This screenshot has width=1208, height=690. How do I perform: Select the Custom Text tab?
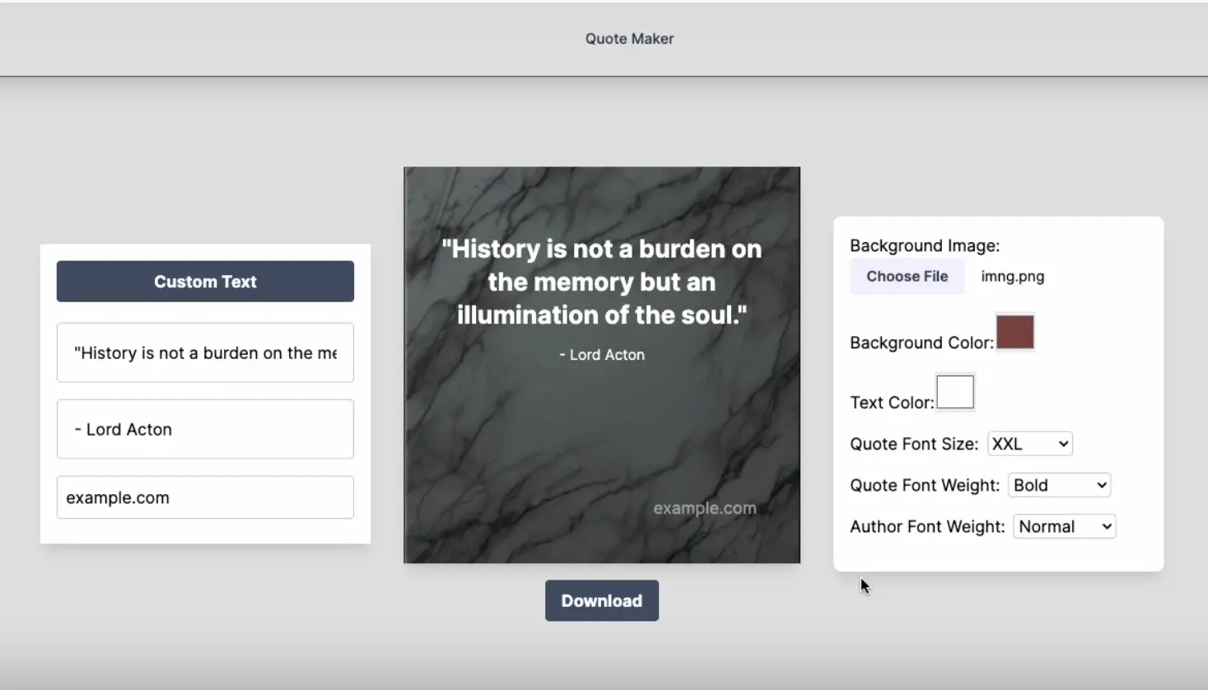pyautogui.click(x=204, y=281)
